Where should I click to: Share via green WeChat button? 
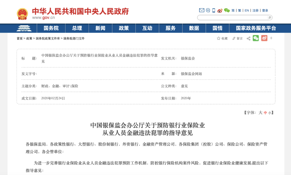click(x=256, y=38)
